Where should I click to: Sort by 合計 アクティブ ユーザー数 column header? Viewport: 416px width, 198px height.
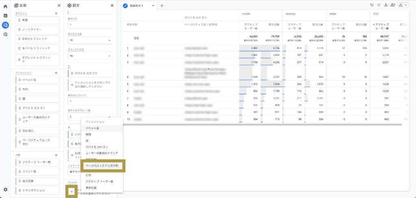coord(381,26)
